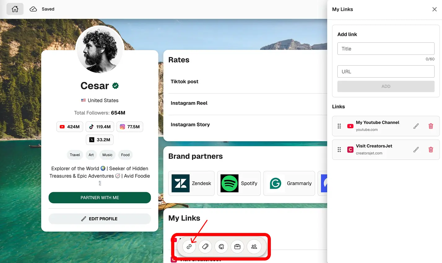The image size is (442, 263).
Task: Click the briefcase icon in the toolbar
Action: coord(237,247)
